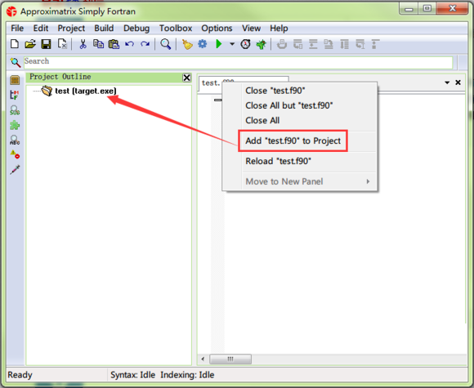Choose Close All from the context menu
This screenshot has height=388, width=474.
coord(262,120)
